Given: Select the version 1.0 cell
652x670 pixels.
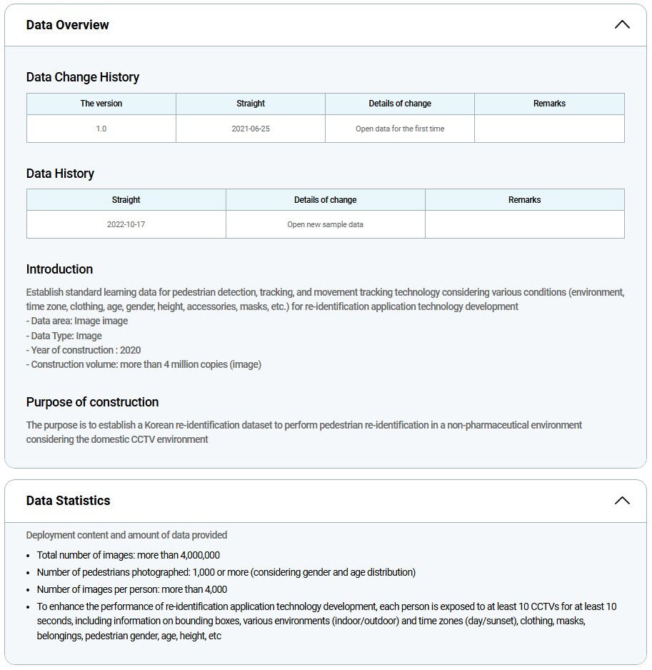Looking at the screenshot, I should (x=101, y=129).
